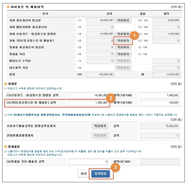Click the 영세율 세금계산서 발급분 row label
Image resolution: width=188 pixels, height=185 pixels.
click(x=27, y=47)
